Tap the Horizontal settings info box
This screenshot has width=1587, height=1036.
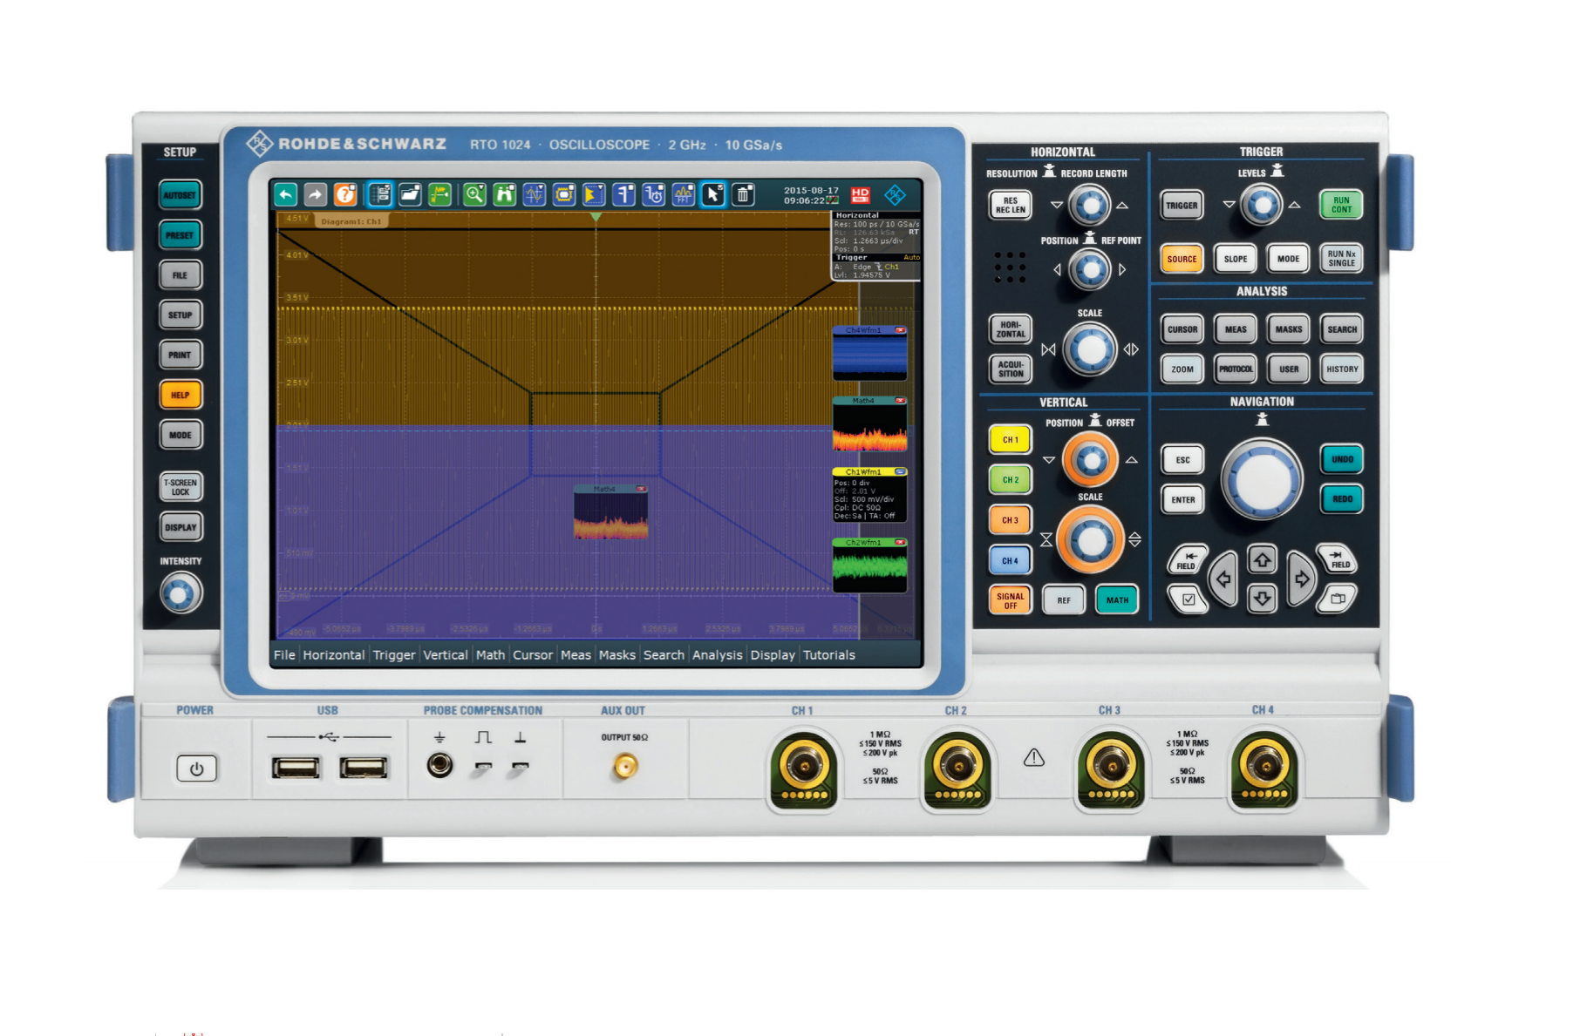(875, 232)
